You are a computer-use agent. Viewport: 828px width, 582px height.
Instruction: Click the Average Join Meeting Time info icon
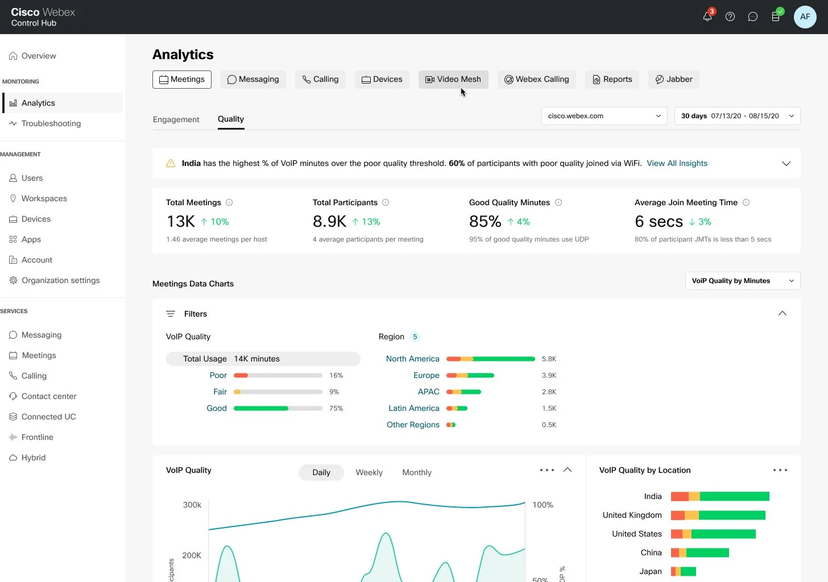click(x=746, y=202)
